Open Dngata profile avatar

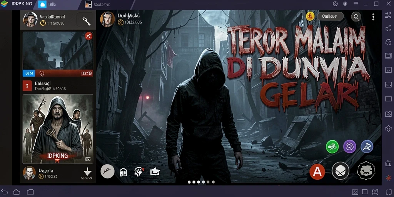tap(29, 173)
